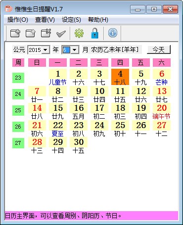Open the 帮助(H) menu
183x225 pixels.
pyautogui.click(x=98, y=20)
